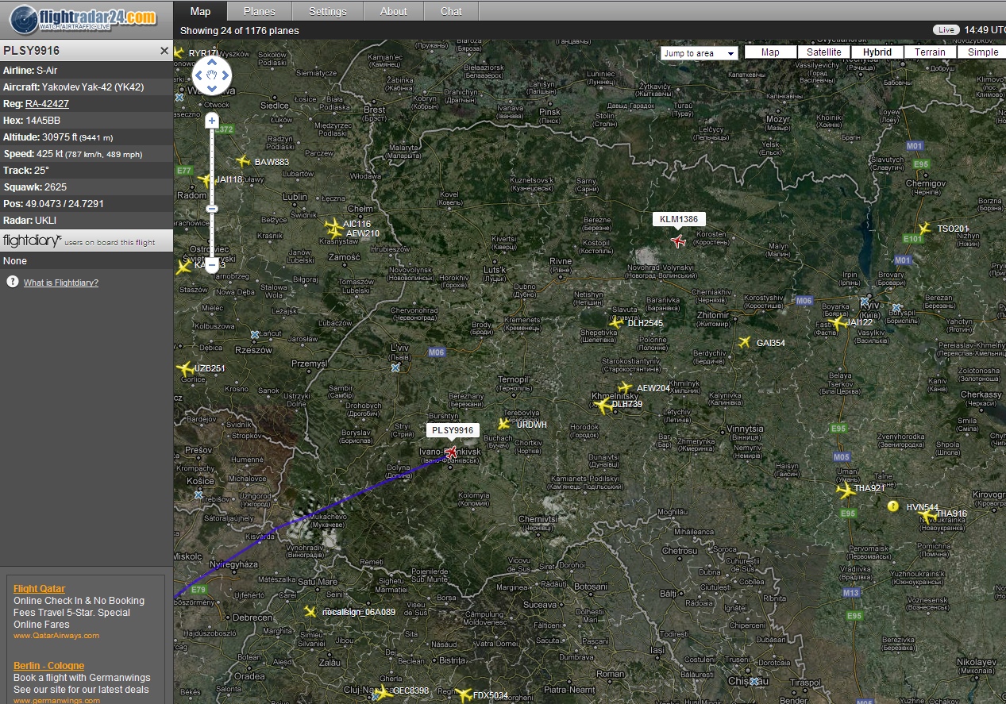Screen dimensions: 1006x704
Task: Click the red PLSY9916 plane icon
Action: [452, 452]
